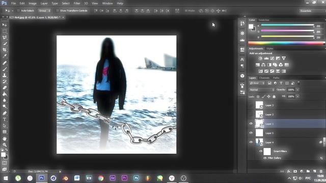
Task: Select the Rectangular Marquee tool
Action: click(5, 32)
